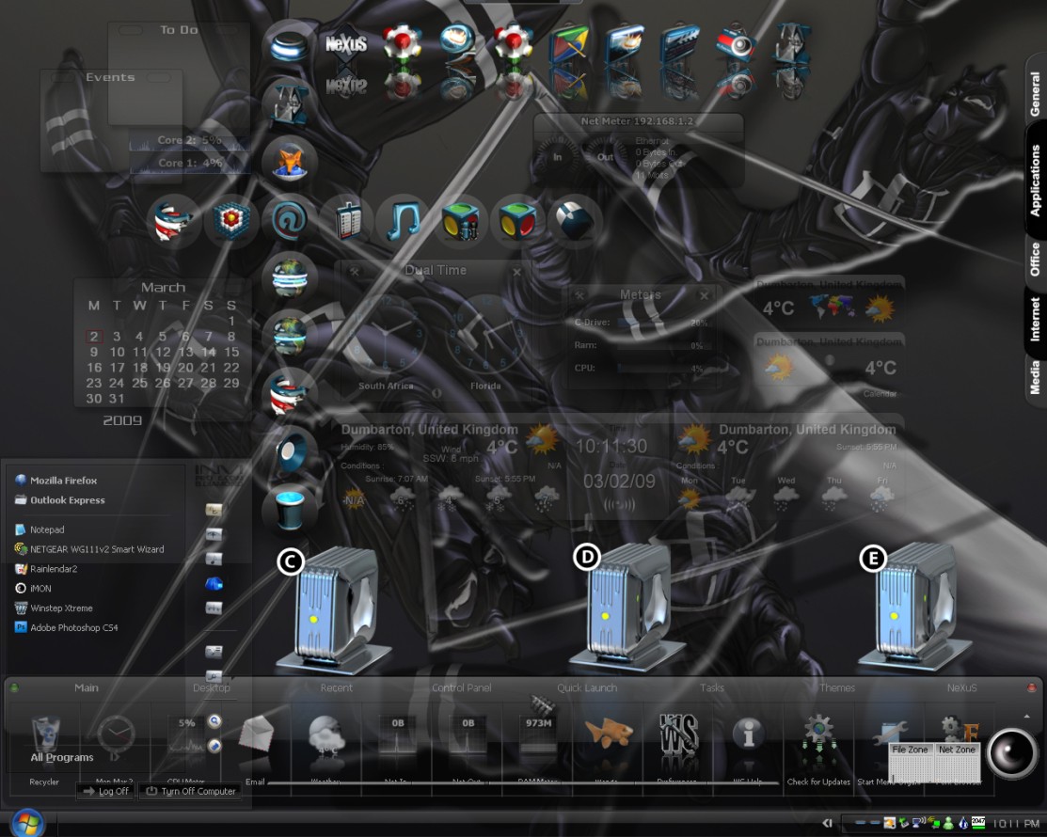Viewport: 1047px width, 837px height.
Task: Open Mozilla Firefox from the Start menu
Action: point(56,480)
